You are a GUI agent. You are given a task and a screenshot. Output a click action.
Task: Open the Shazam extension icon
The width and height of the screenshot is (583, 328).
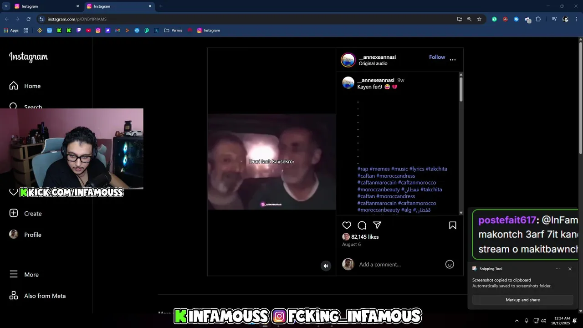[x=516, y=19]
